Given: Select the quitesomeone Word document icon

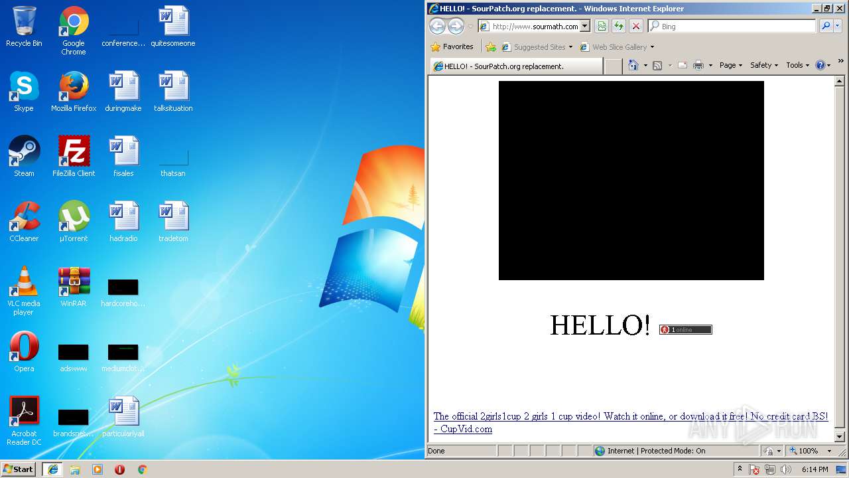Looking at the screenshot, I should pos(173,27).
